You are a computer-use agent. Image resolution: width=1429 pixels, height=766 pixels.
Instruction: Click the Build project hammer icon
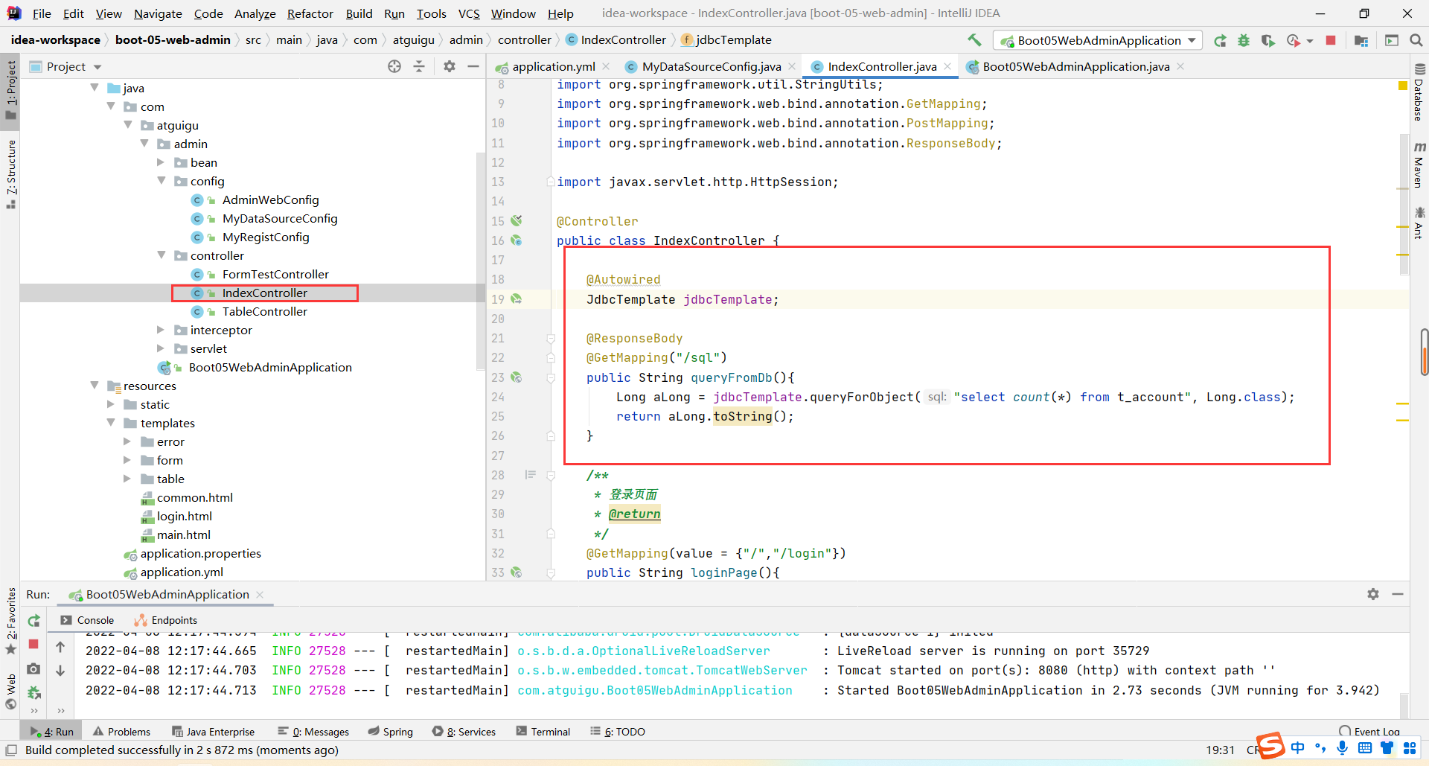tap(974, 40)
